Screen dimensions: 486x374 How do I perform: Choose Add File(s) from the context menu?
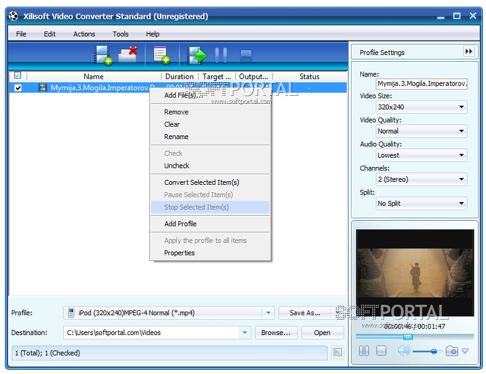click(x=210, y=95)
